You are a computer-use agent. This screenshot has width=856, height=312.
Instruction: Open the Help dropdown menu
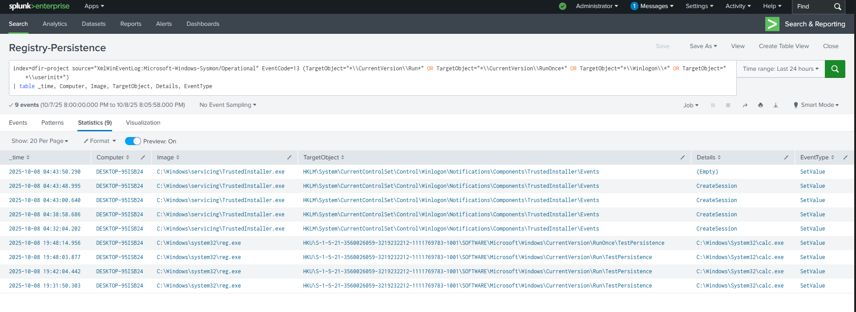click(x=772, y=6)
